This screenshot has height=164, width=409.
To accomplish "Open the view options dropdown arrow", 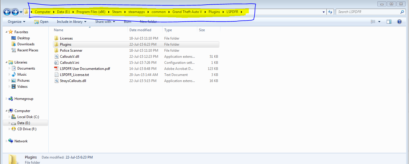I will pyautogui.click(x=379, y=22).
